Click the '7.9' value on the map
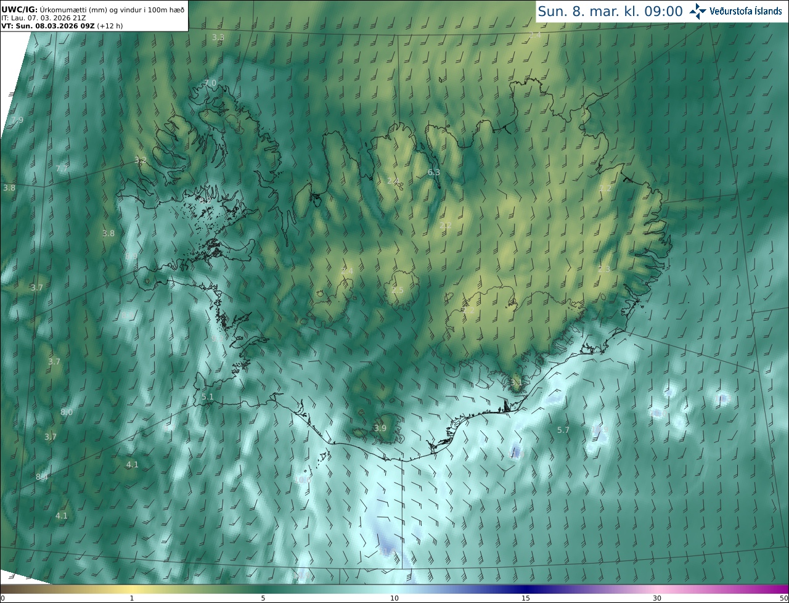 (x=17, y=120)
